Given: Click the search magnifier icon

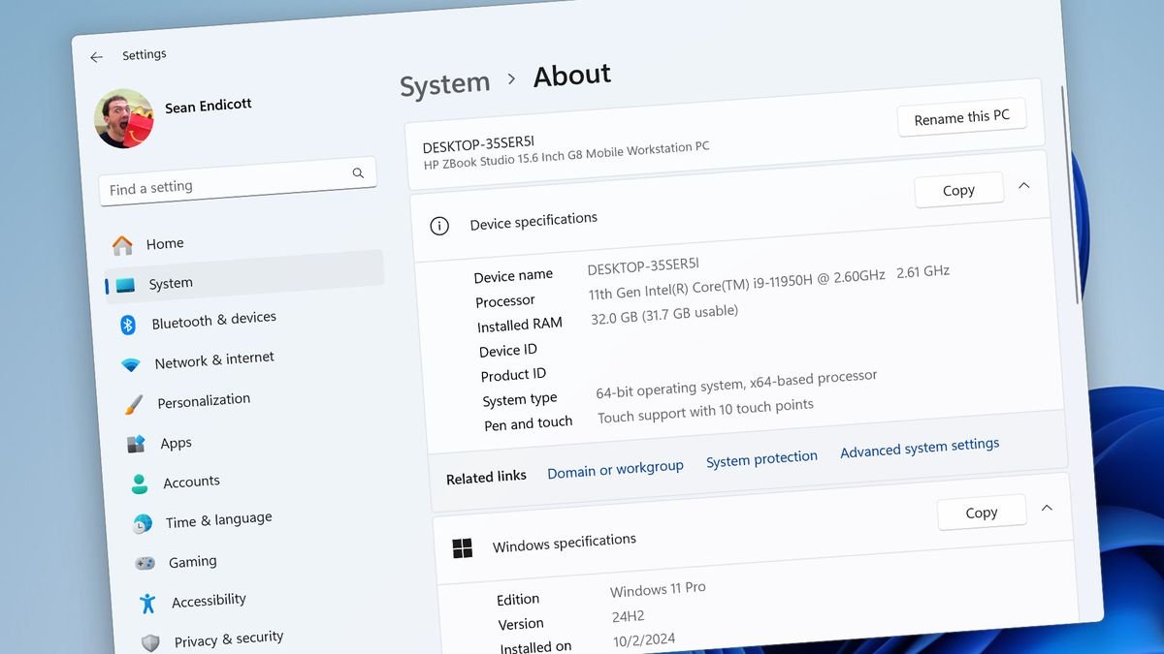Looking at the screenshot, I should point(358,173).
